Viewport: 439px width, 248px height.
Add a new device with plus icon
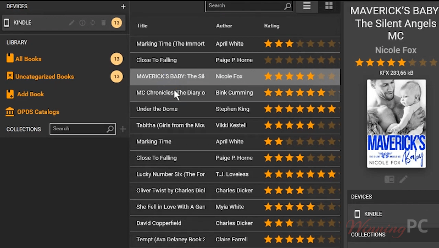pyautogui.click(x=123, y=7)
